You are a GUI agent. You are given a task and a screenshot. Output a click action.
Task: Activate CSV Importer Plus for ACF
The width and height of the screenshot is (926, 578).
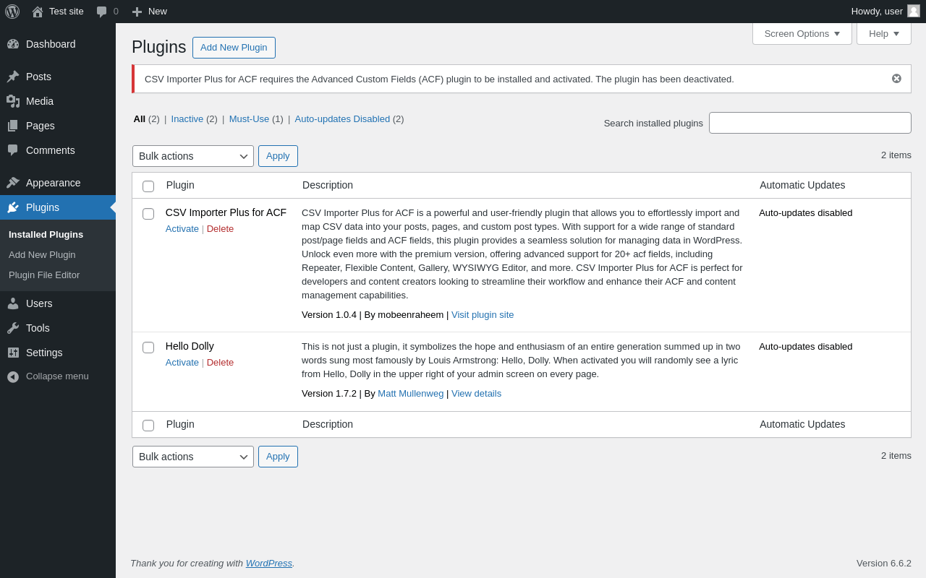(x=182, y=228)
